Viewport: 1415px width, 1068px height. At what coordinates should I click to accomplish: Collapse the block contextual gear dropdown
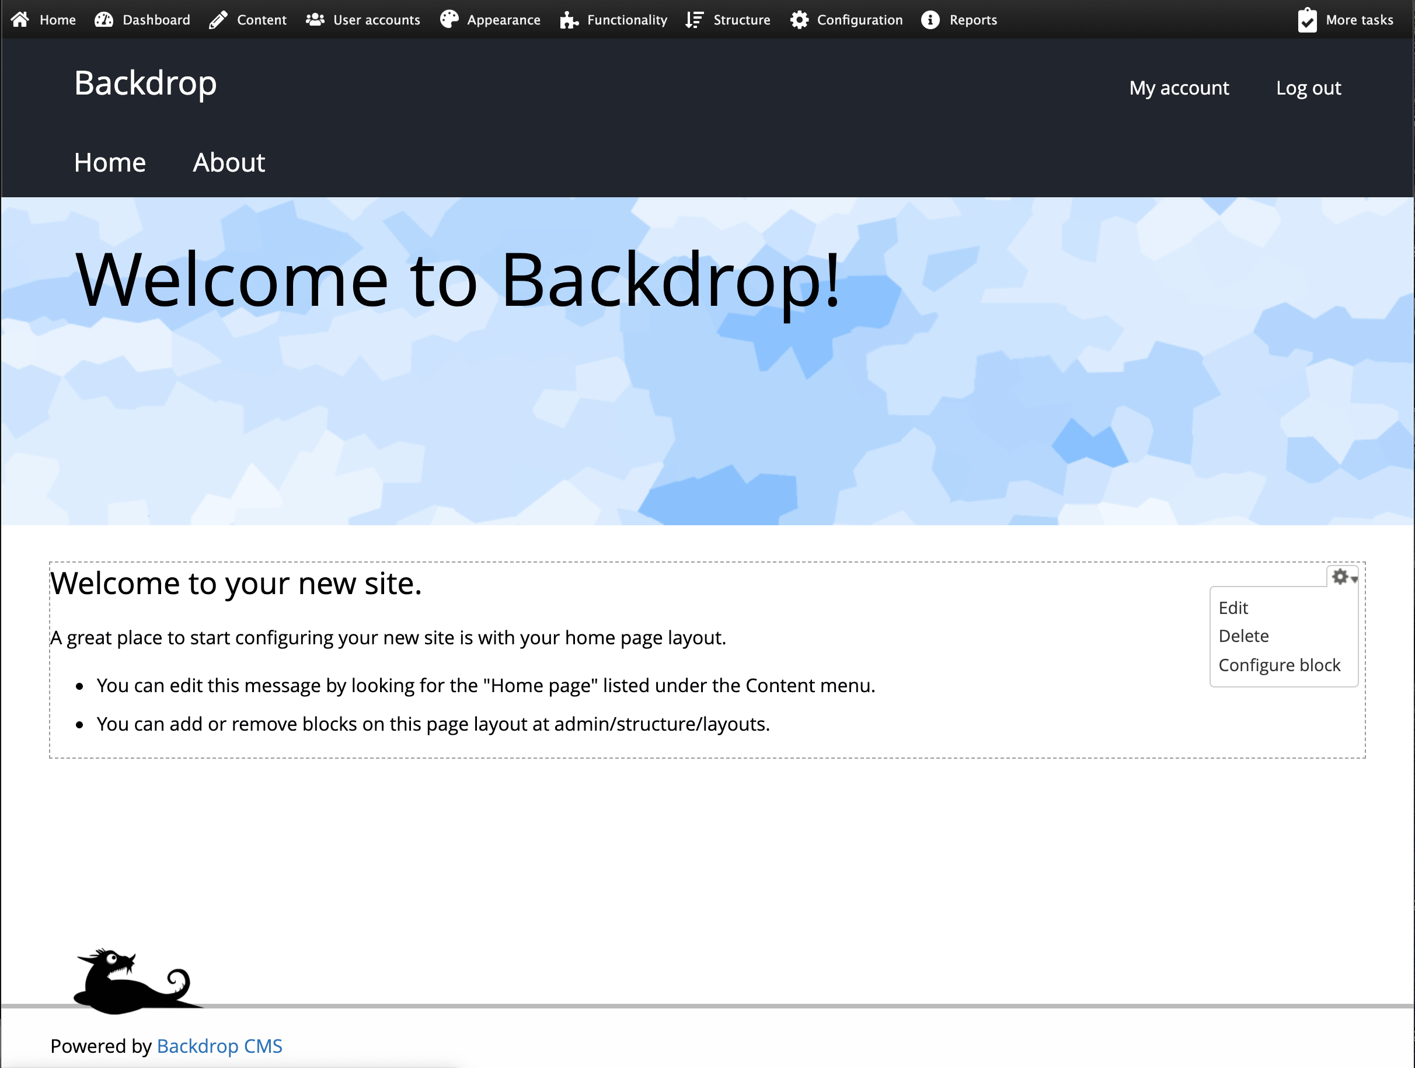click(x=1343, y=577)
